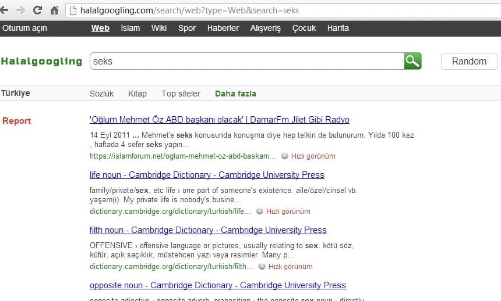Click the browser forward arrow
The image size is (501, 301).
(x=20, y=10)
